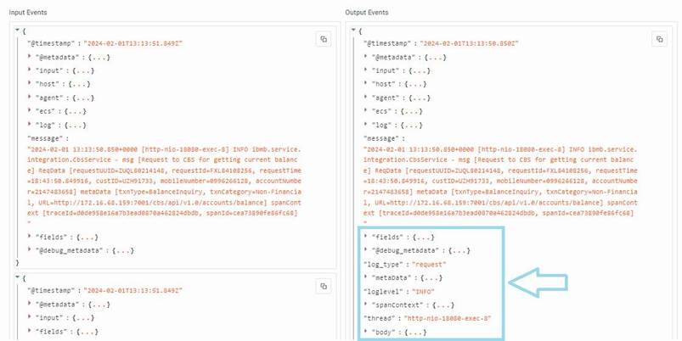
Task: Collapse the second input event object
Action: tap(16, 277)
